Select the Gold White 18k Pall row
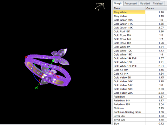 tap(140, 66)
